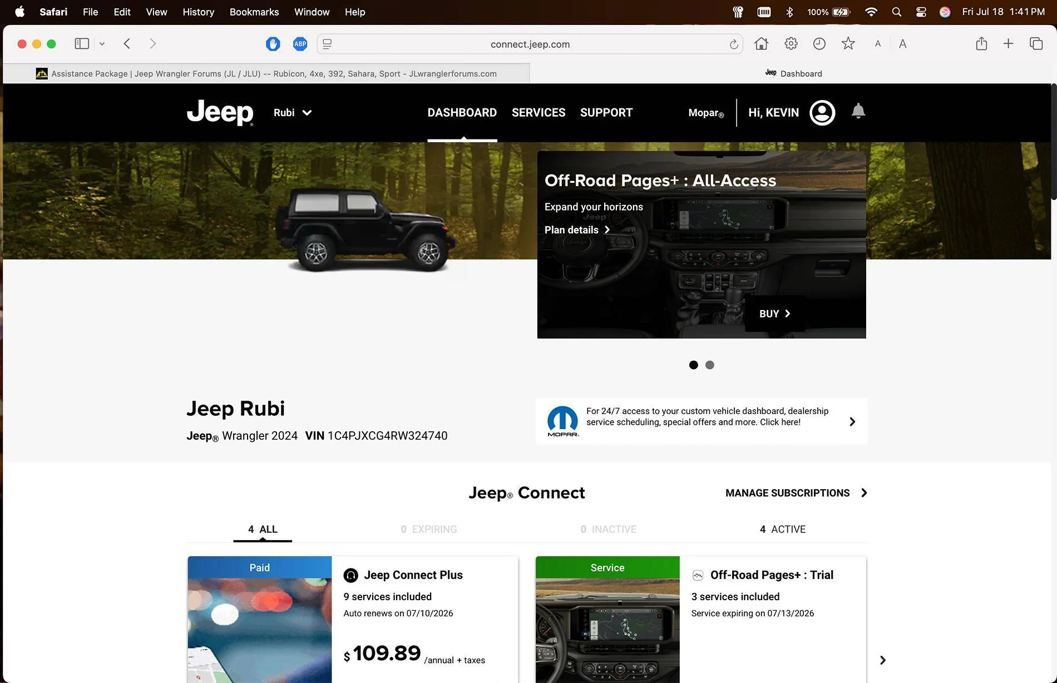The width and height of the screenshot is (1057, 683).
Task: Increase text size with large A
Action: point(902,44)
